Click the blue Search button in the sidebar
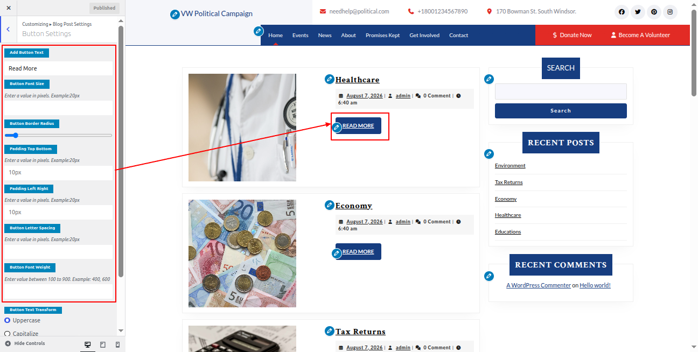The width and height of the screenshot is (698, 352). pos(561,111)
